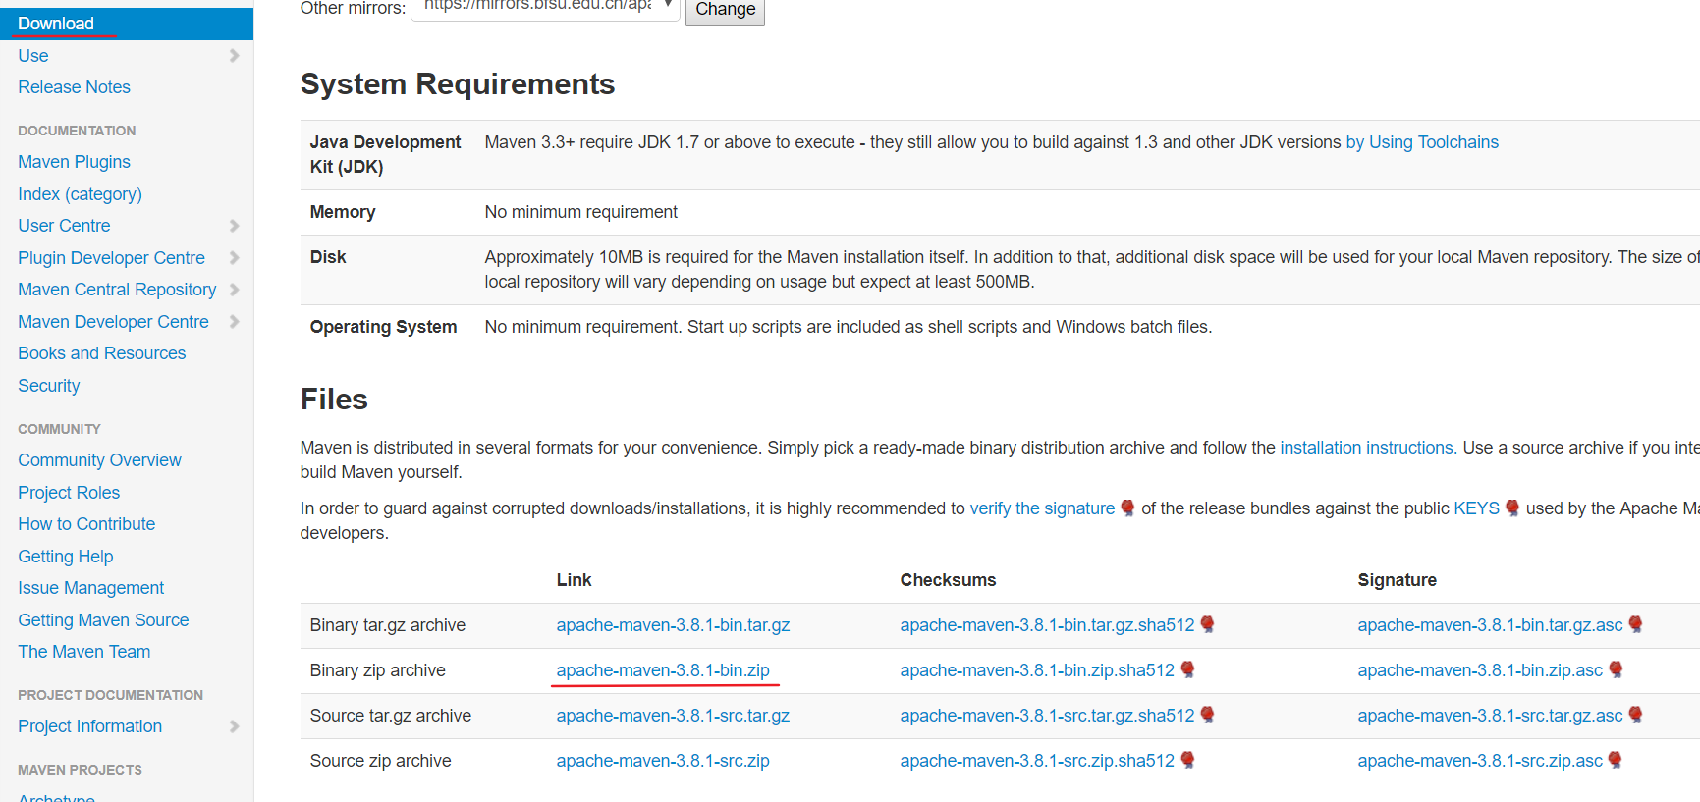Open How to Contribute sidebar link

pos(86,524)
